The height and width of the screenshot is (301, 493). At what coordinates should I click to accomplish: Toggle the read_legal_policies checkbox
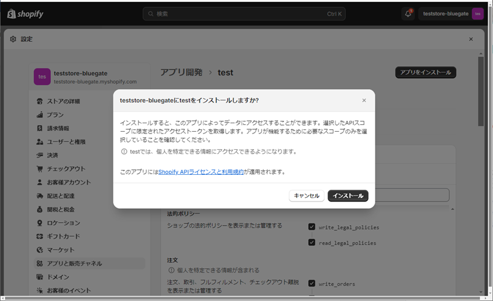tap(312, 242)
